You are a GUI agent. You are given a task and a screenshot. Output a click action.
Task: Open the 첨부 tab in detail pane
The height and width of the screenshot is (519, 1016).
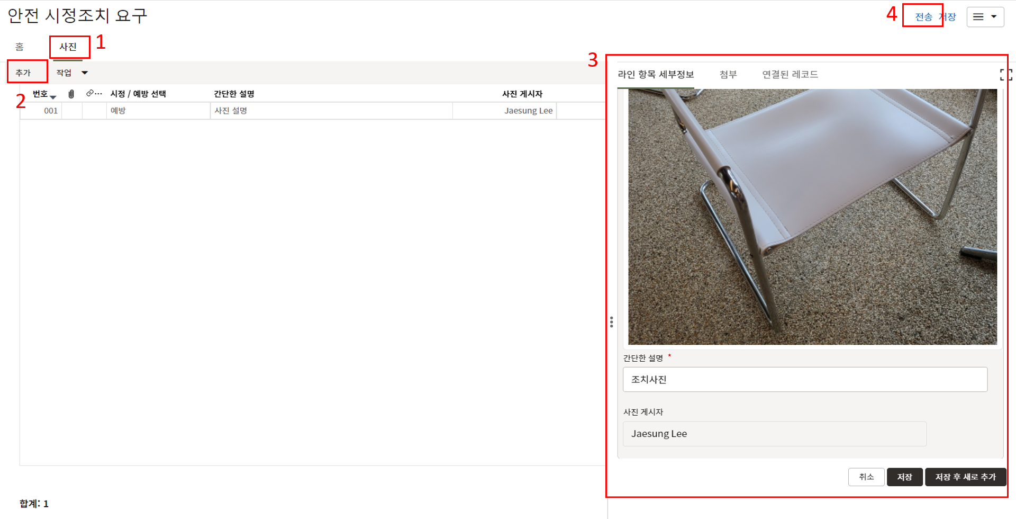pos(728,75)
